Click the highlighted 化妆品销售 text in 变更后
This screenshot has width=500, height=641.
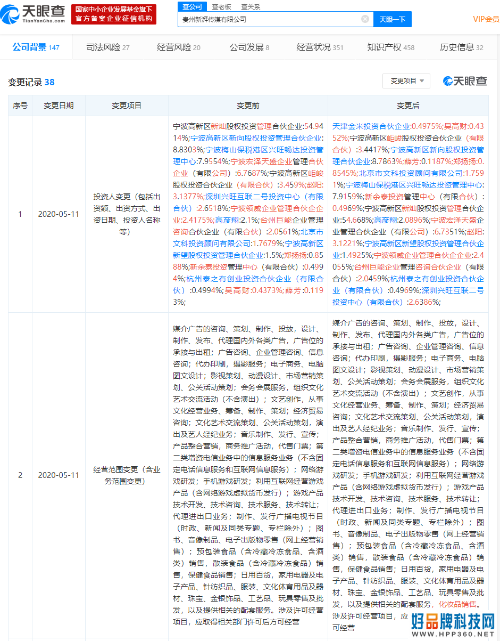coord(457,604)
